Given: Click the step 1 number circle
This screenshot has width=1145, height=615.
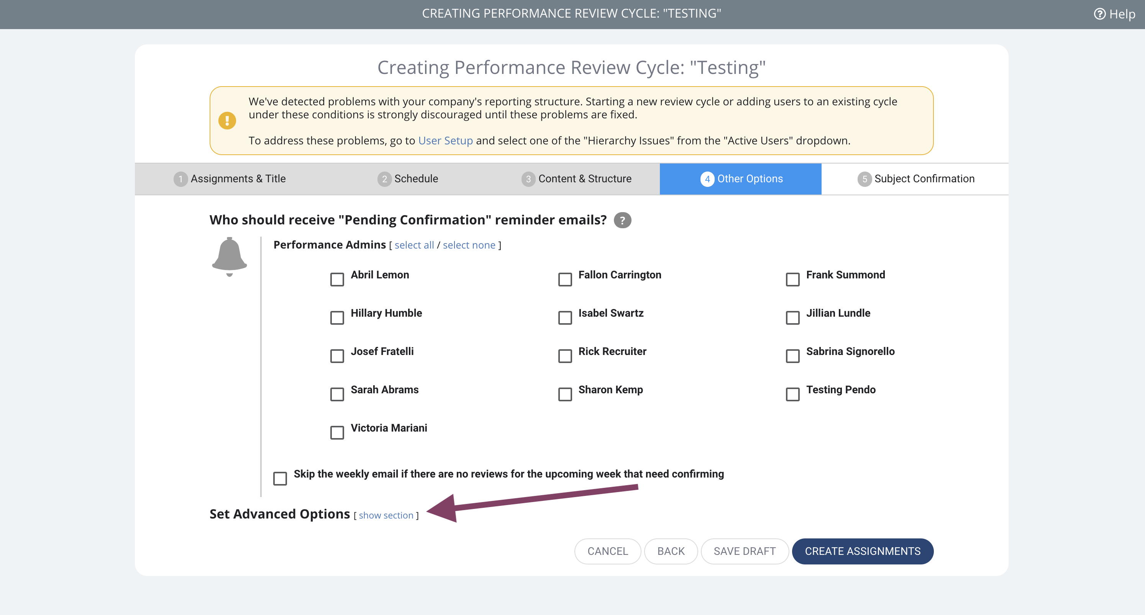Looking at the screenshot, I should (180, 179).
